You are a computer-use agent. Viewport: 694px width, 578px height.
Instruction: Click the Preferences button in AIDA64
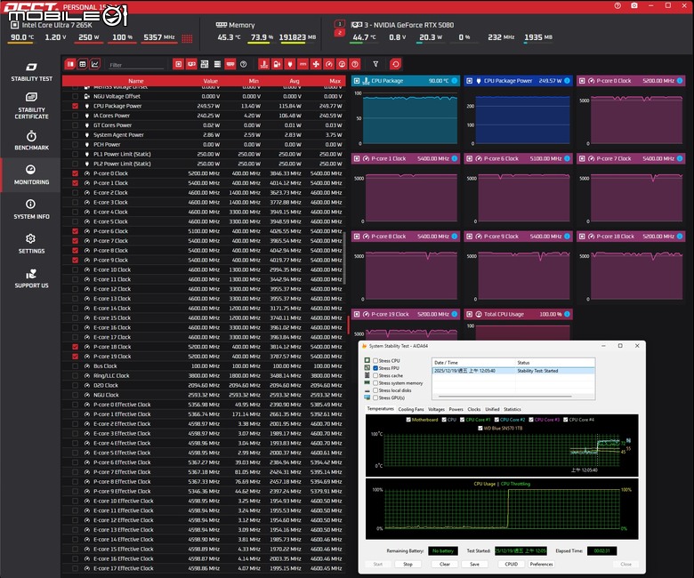pyautogui.click(x=541, y=564)
